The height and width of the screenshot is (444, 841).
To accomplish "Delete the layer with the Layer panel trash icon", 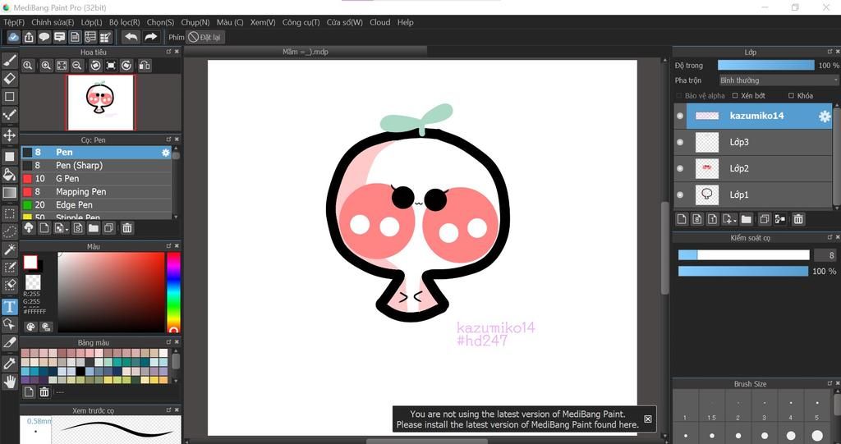I will coord(798,219).
